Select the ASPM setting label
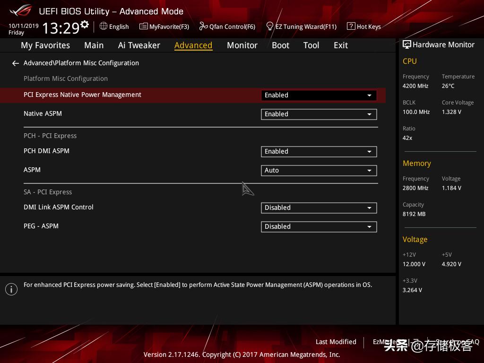 click(32, 170)
